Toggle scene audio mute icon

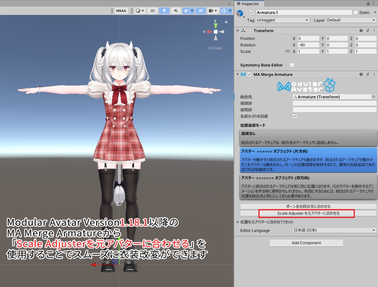[x=176, y=11]
